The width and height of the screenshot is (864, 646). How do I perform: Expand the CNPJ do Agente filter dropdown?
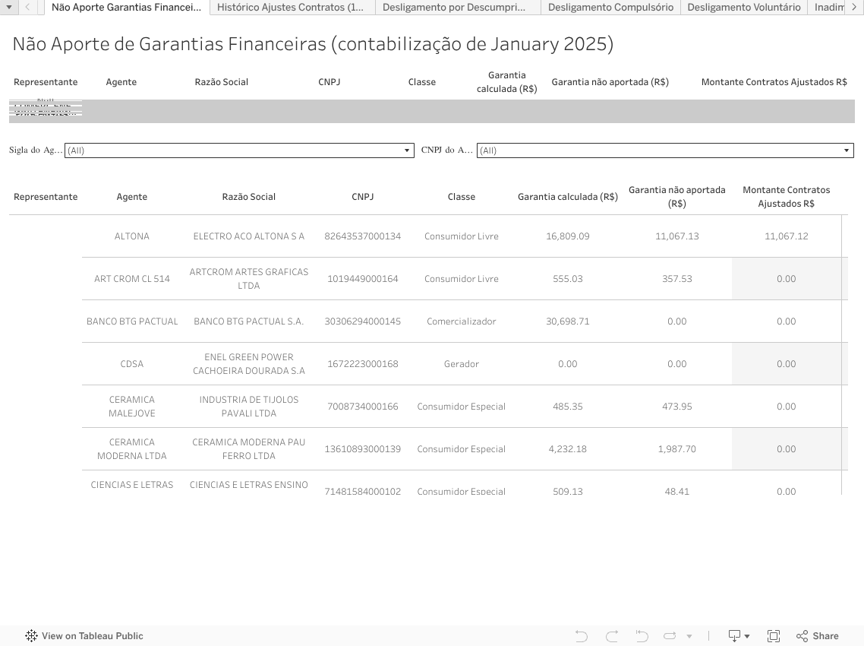(x=665, y=150)
